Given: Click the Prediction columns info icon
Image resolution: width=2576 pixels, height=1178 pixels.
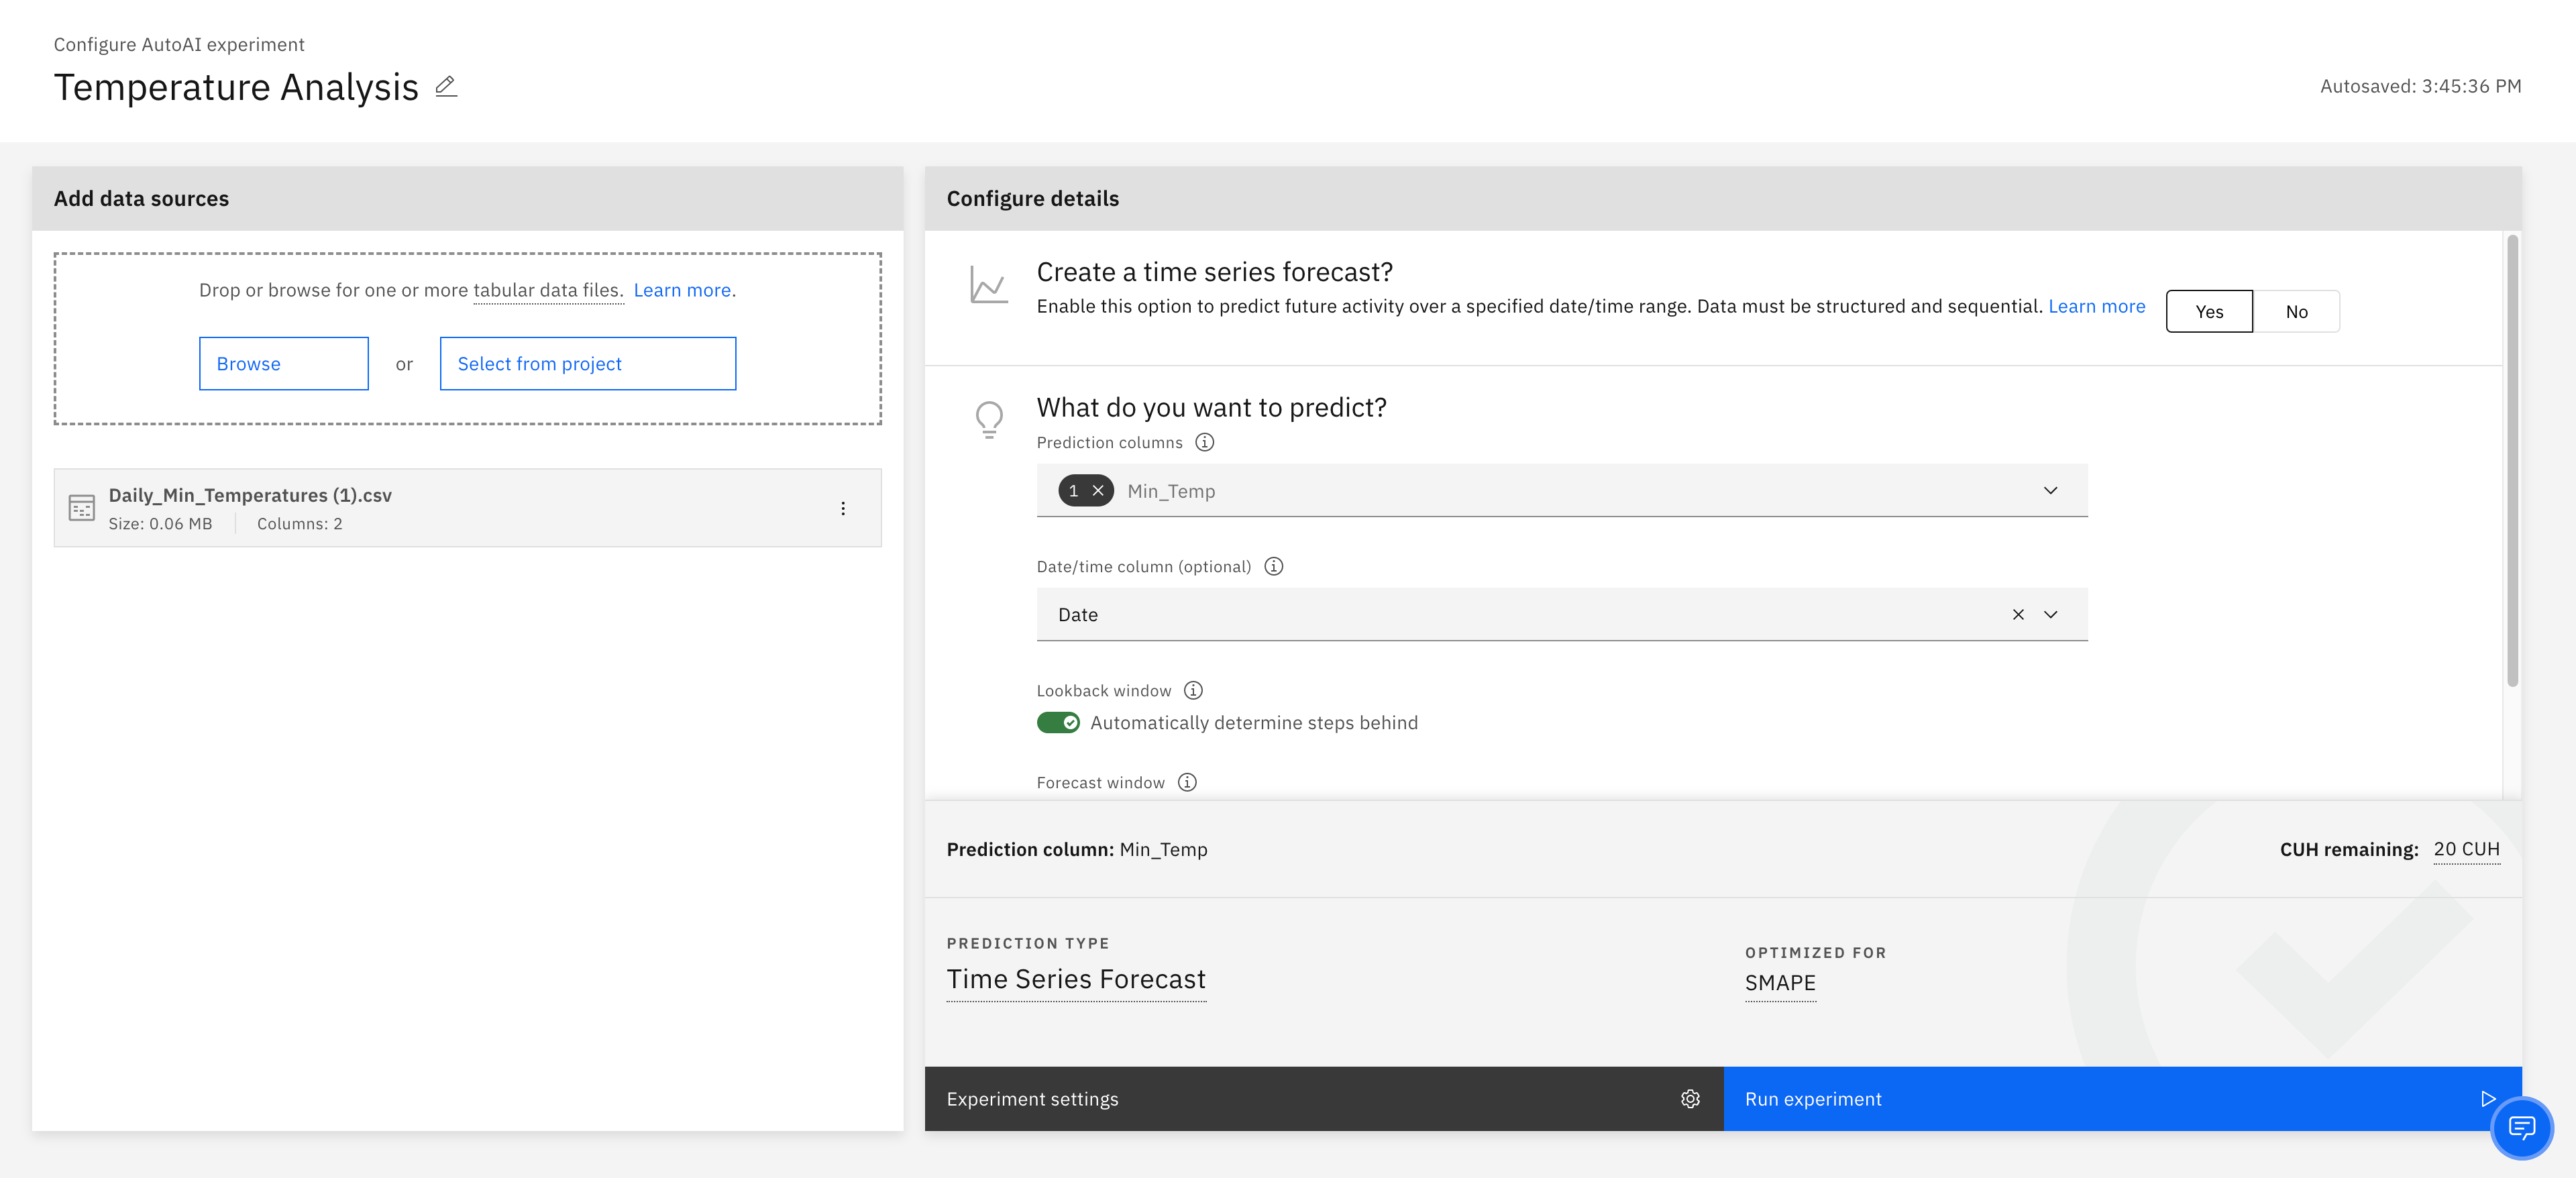Looking at the screenshot, I should coord(1205,442).
